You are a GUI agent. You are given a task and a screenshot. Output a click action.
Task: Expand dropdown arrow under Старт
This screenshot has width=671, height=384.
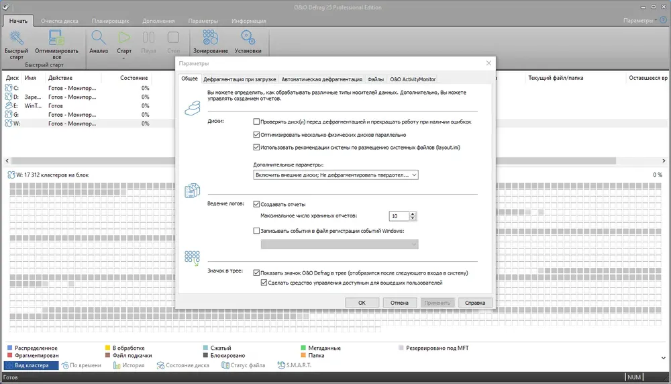(124, 58)
